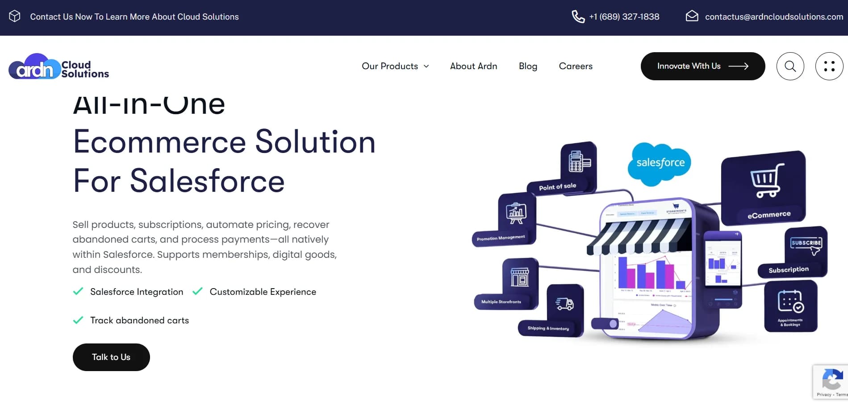Open the About Ardn menu item
The image size is (848, 405).
[473, 66]
